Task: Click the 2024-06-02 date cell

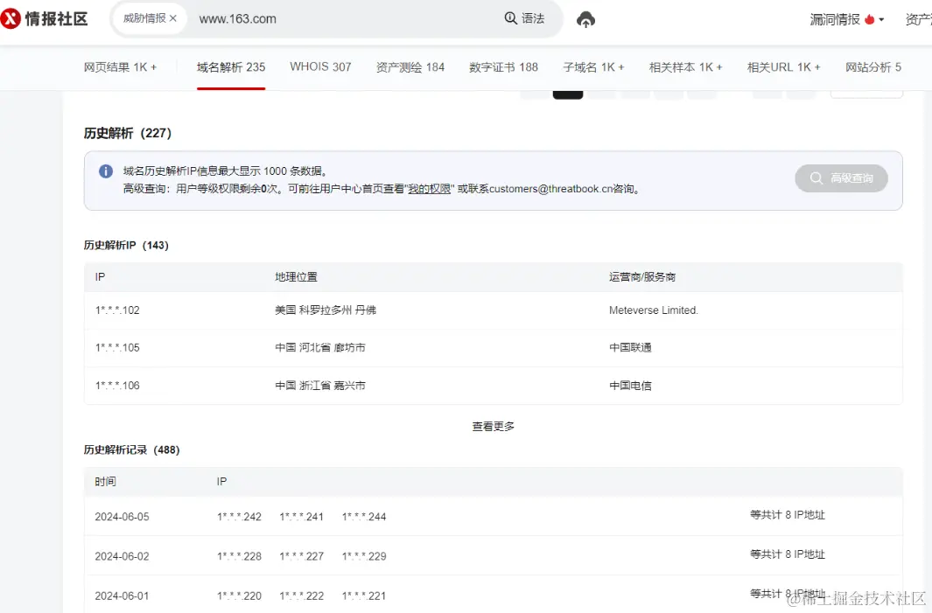Action: (x=122, y=556)
